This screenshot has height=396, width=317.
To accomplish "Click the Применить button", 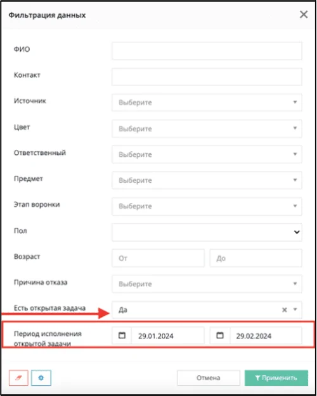I will [x=276, y=378].
